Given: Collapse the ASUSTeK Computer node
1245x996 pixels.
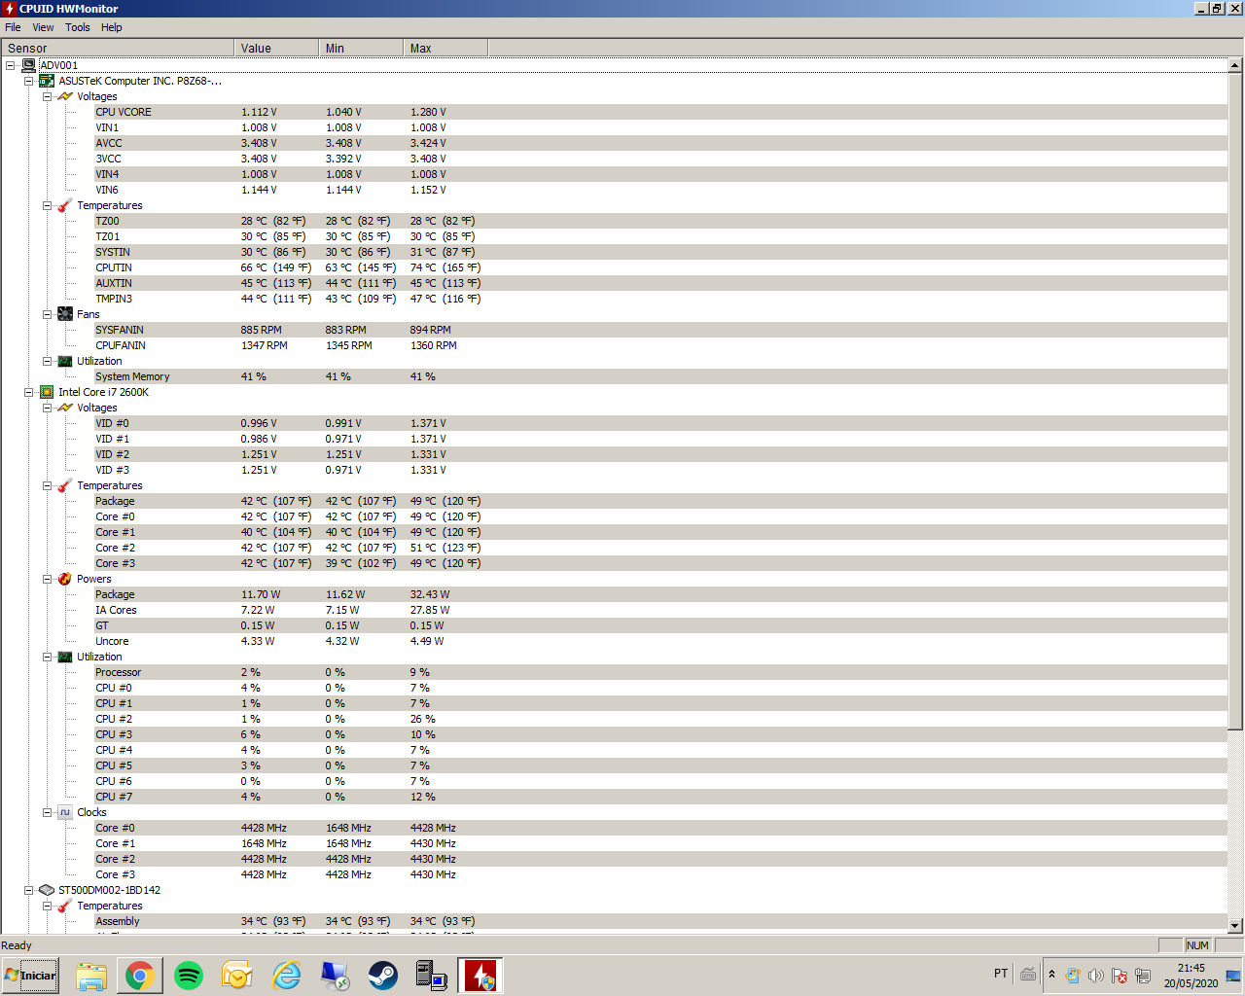Looking at the screenshot, I should click(x=29, y=81).
